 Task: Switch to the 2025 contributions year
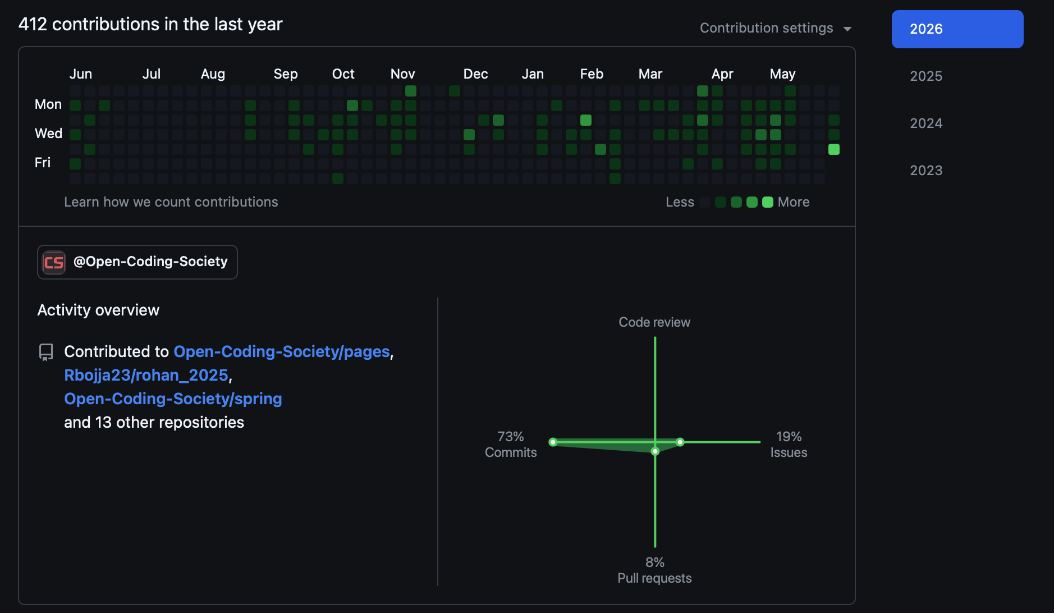pyautogui.click(x=925, y=76)
